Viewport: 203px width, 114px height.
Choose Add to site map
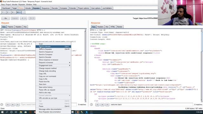point(53,92)
